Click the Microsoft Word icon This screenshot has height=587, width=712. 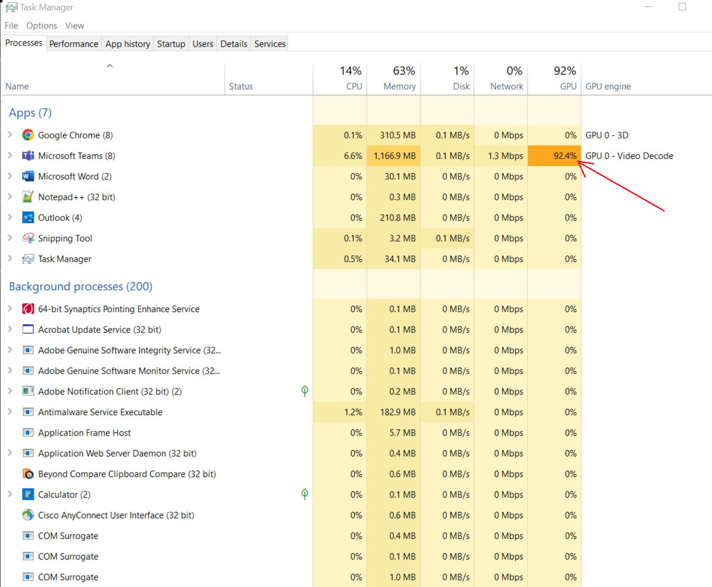[28, 176]
